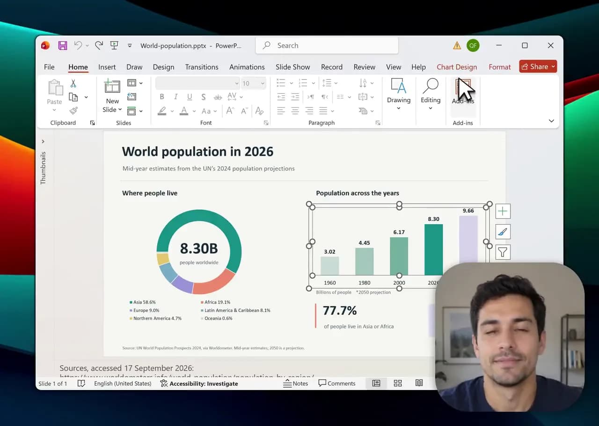
Task: Start presentation from beginning icon
Action: (x=114, y=45)
